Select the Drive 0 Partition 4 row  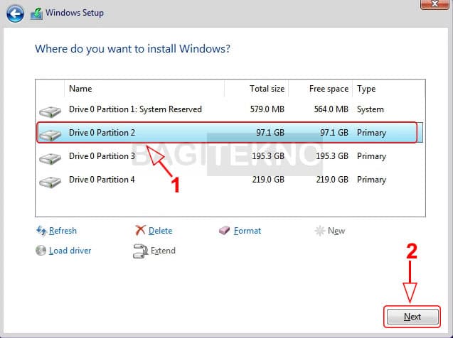point(230,180)
